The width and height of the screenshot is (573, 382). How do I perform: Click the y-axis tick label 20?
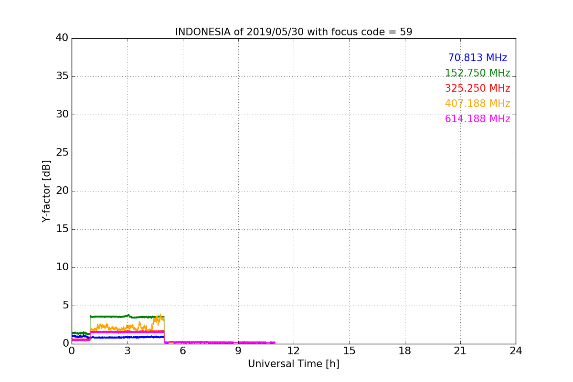click(62, 191)
